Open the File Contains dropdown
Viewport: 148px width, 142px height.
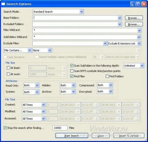pyautogui.click(x=17, y=50)
